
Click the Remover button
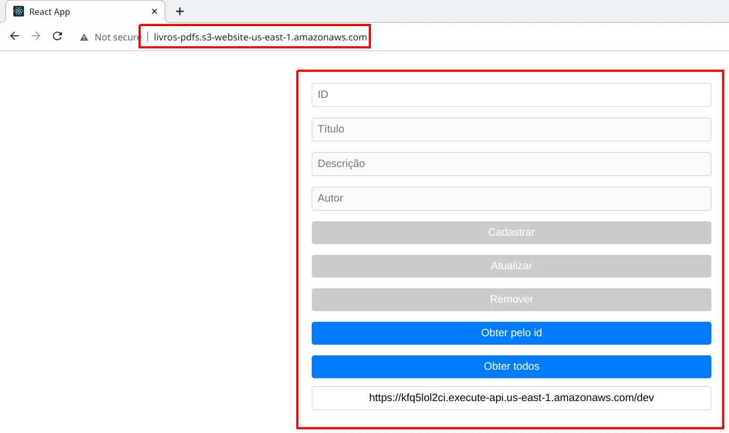point(511,299)
